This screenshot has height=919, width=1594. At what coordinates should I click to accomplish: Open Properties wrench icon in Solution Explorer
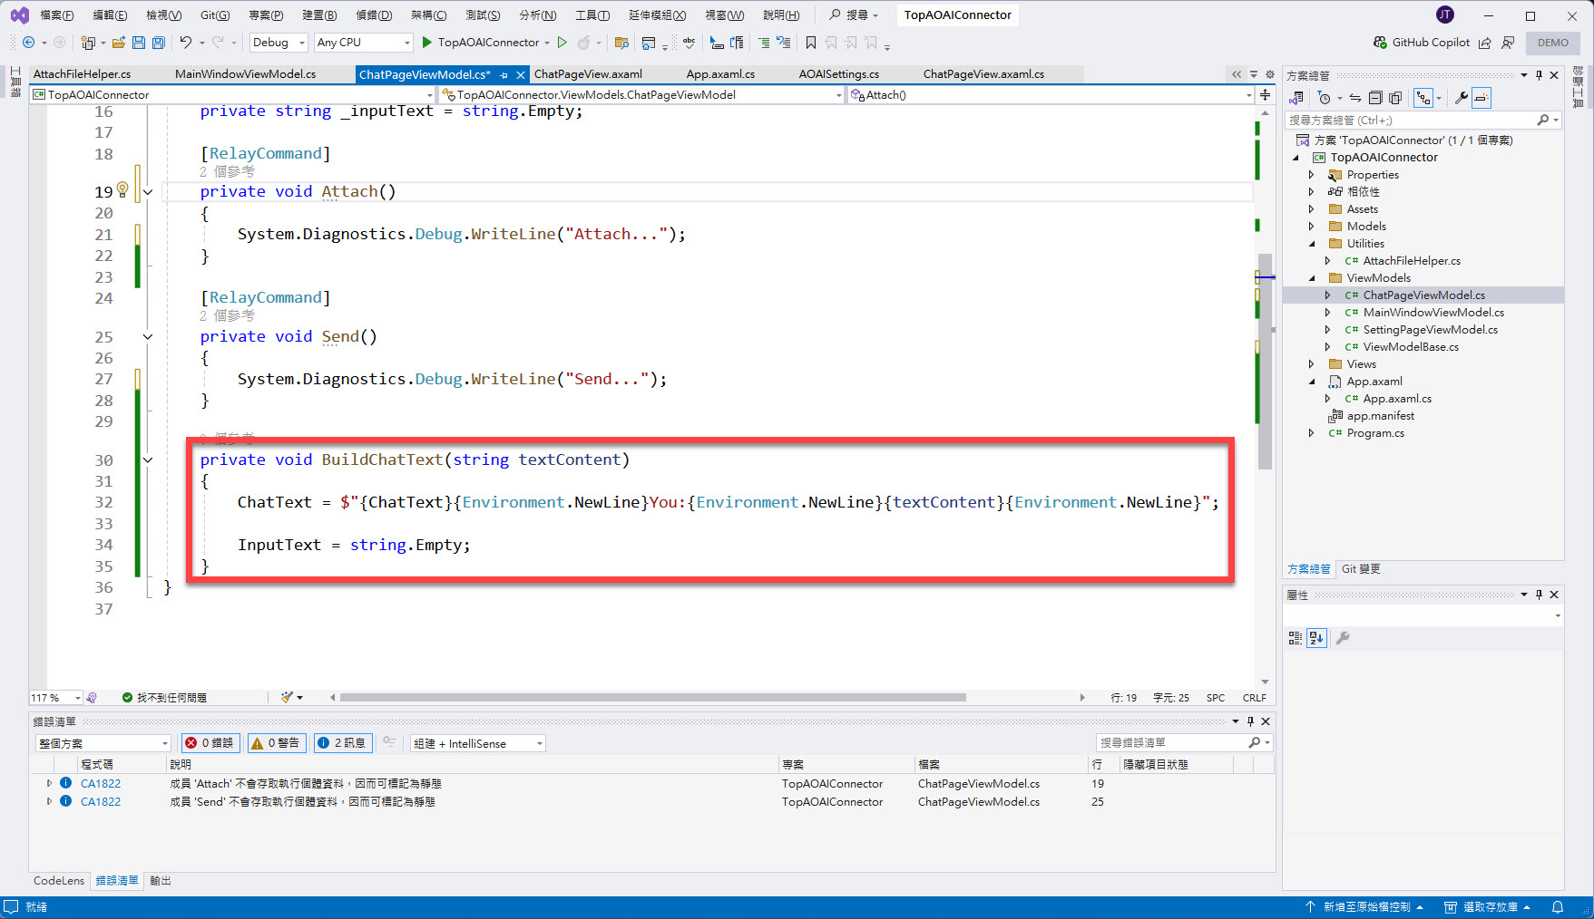click(x=1462, y=98)
